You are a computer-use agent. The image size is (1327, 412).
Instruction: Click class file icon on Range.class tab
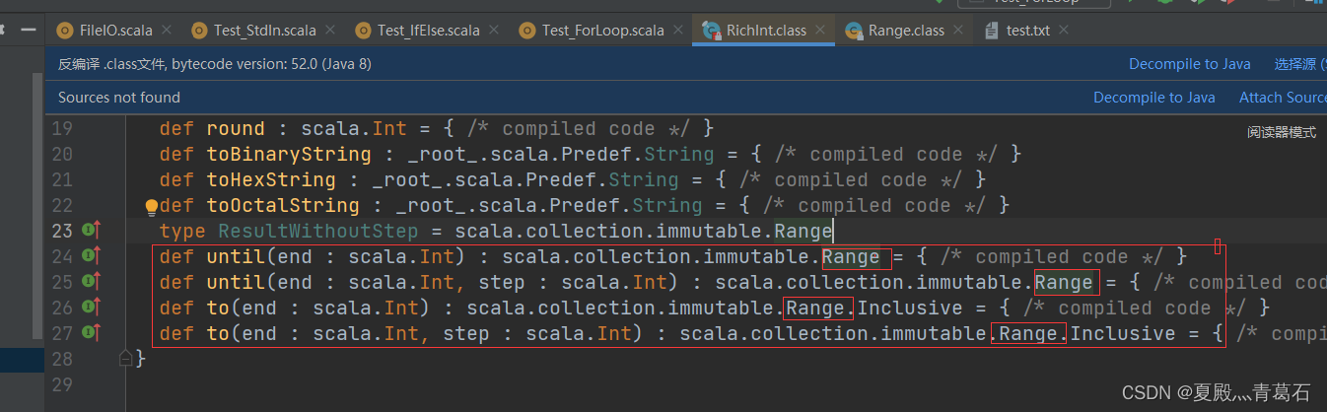pos(854,31)
